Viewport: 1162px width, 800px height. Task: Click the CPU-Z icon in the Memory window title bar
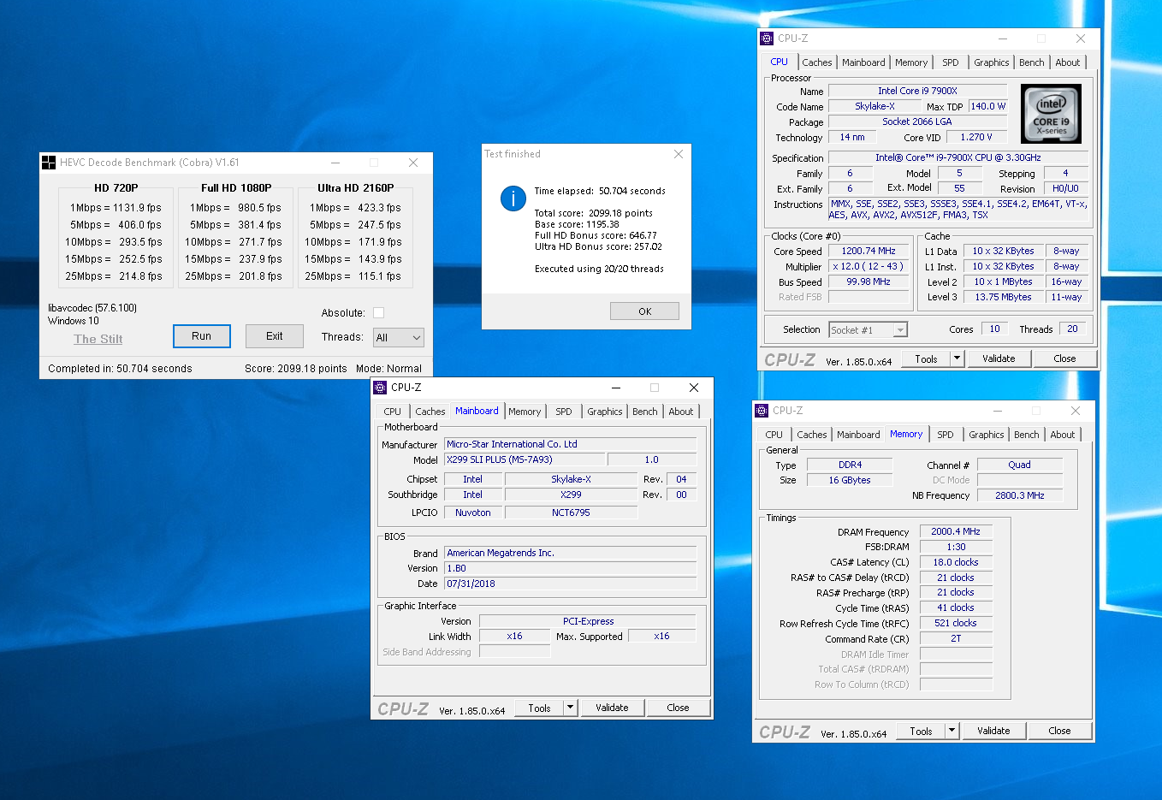[762, 411]
